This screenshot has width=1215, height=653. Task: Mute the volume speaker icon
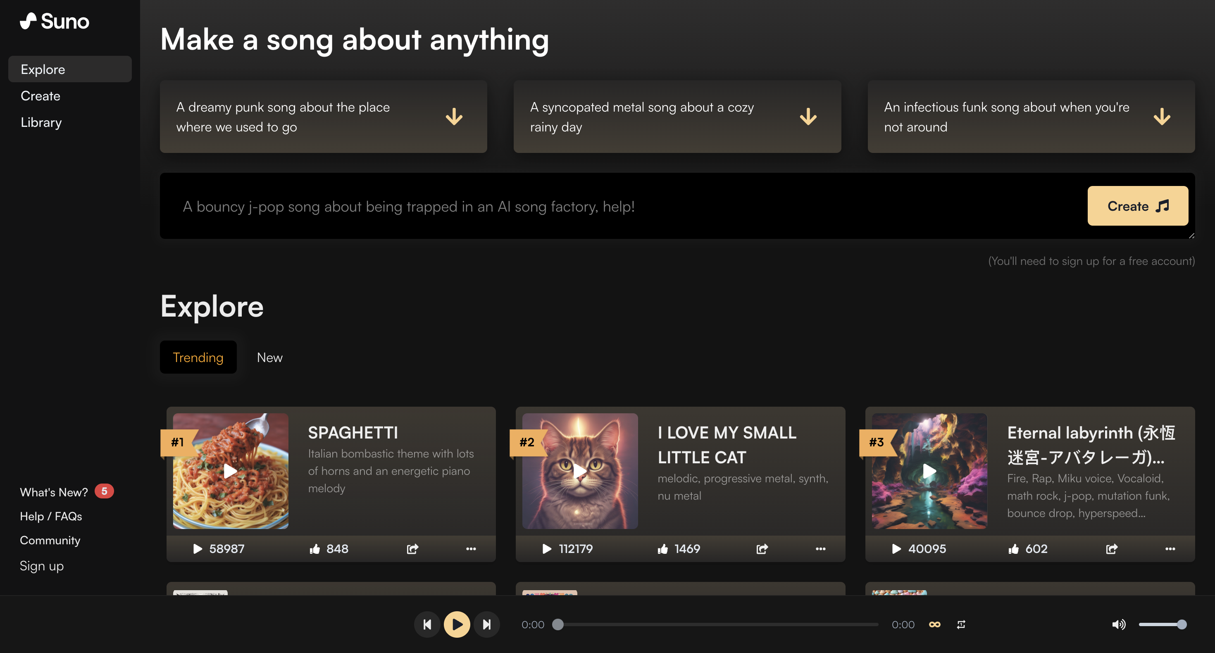point(1118,624)
